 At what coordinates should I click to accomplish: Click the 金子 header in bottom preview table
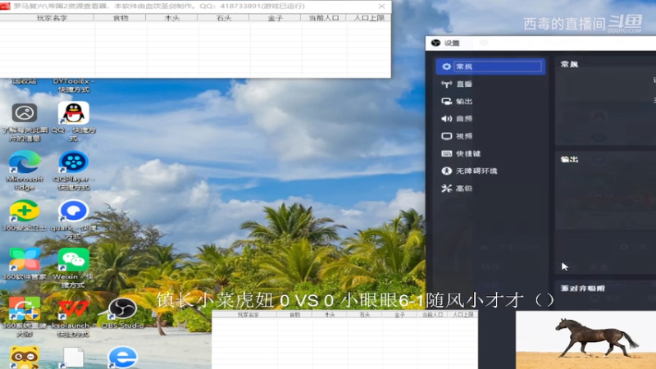[x=399, y=315]
